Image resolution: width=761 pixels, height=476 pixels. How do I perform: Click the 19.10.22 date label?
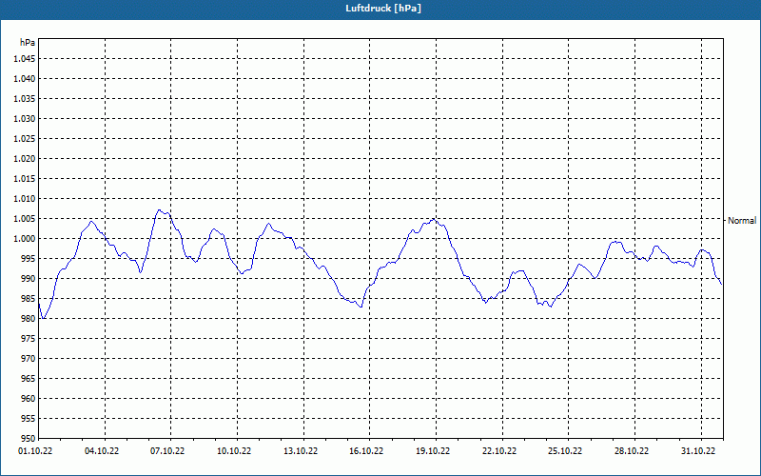pyautogui.click(x=433, y=451)
